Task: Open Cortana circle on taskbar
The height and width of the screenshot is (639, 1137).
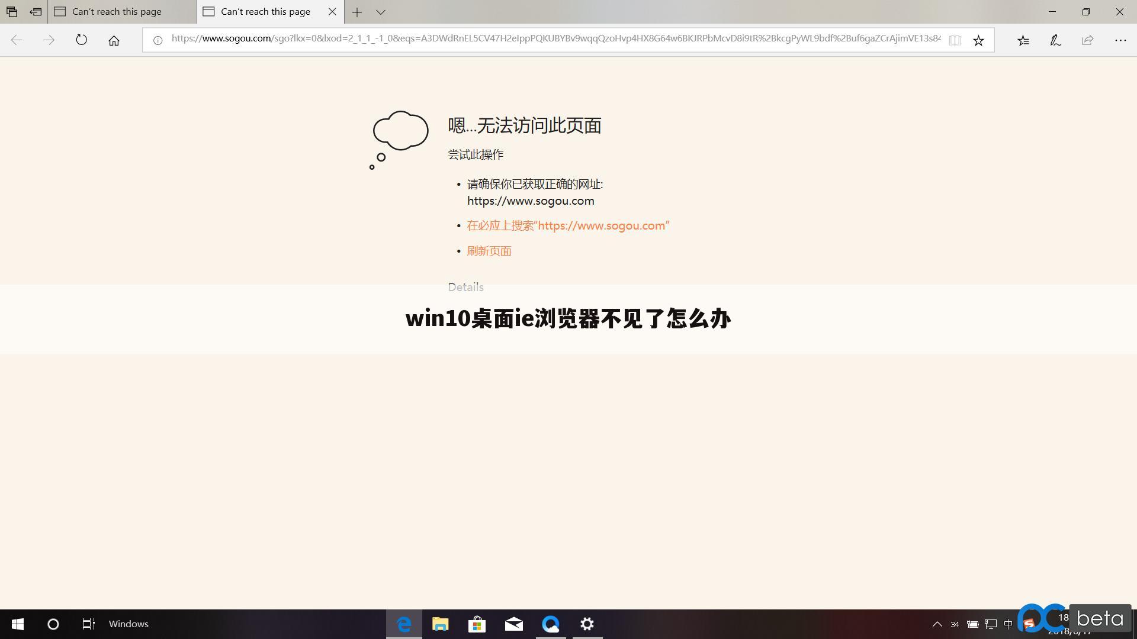Action: (x=53, y=624)
